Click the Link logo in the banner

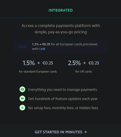[23, 47]
